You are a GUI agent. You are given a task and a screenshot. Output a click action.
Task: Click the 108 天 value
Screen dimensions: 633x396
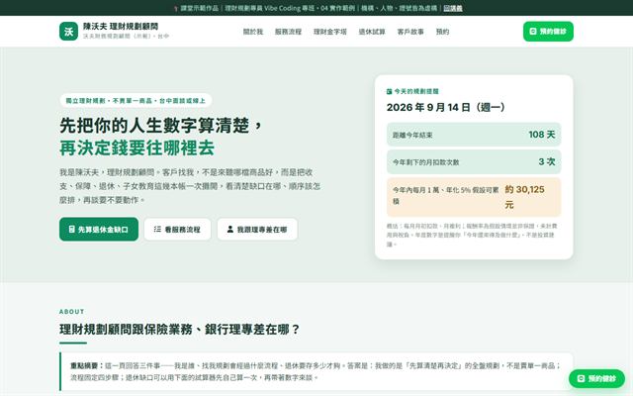pos(542,135)
